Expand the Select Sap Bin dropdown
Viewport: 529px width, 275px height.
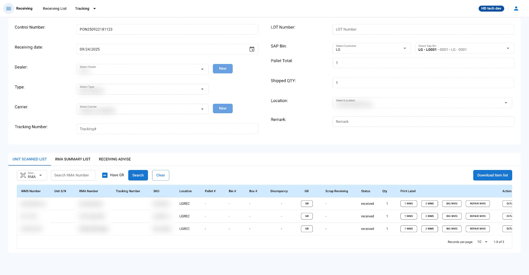tap(508, 49)
